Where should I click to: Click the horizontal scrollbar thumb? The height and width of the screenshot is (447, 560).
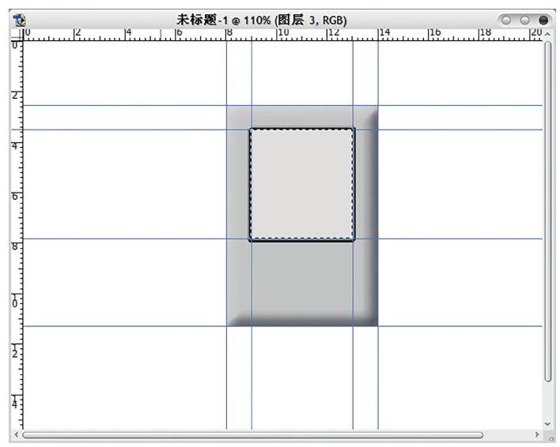tap(252, 435)
